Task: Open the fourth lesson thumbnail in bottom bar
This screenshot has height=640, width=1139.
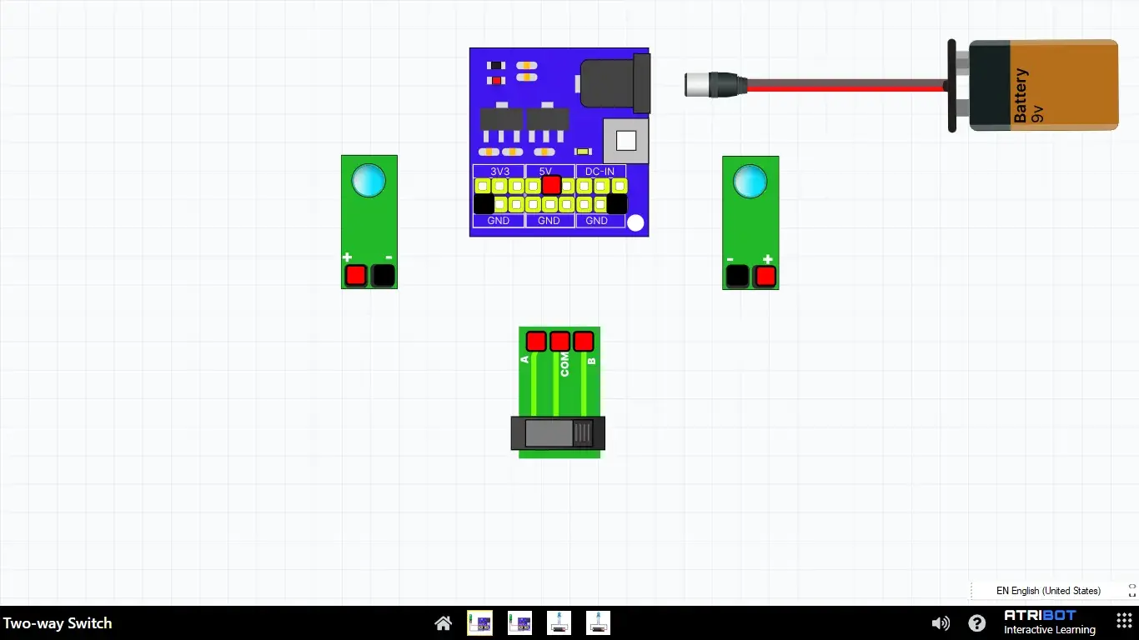Action: (x=598, y=622)
